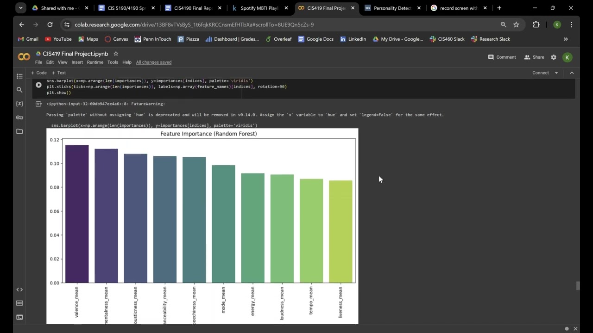Open the View menu
Screen dimensions: 593x333
coord(63,62)
